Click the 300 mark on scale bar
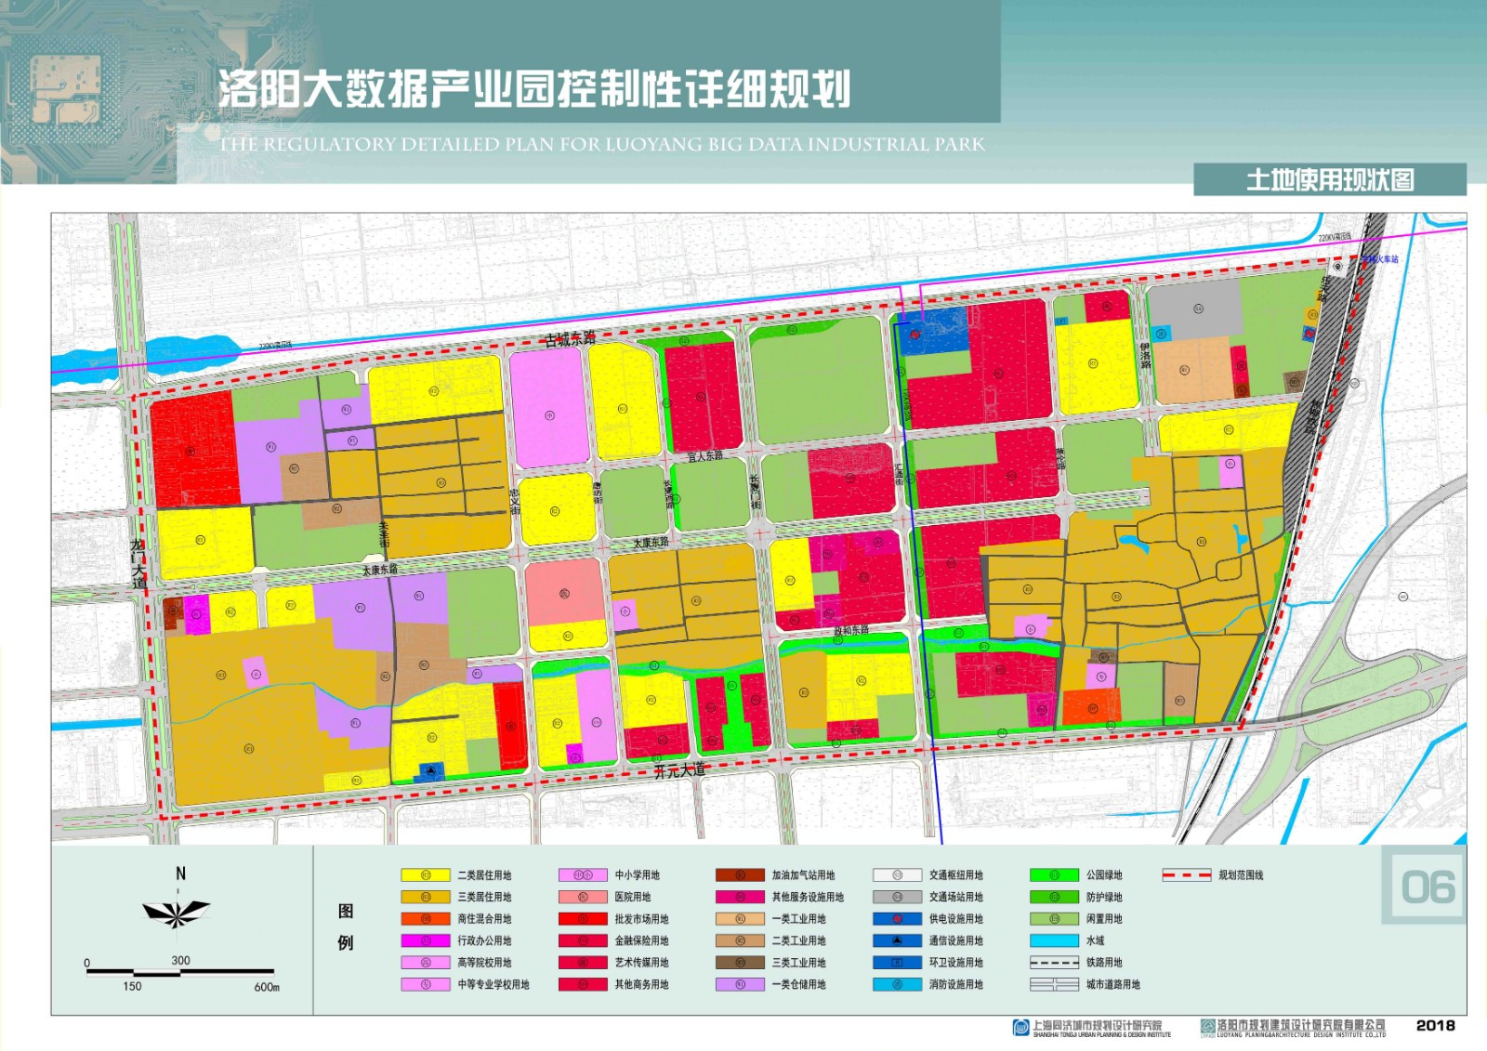Viewport: 1487px width, 1051px height. (x=180, y=960)
